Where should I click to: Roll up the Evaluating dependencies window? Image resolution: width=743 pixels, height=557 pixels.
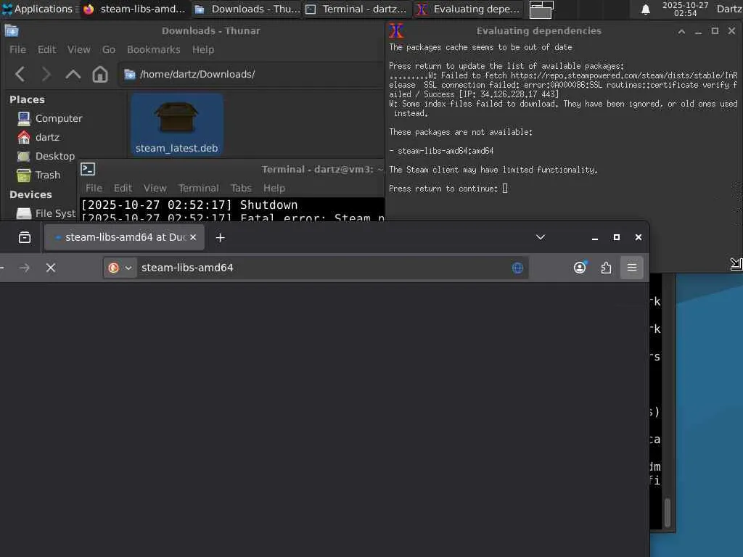coord(681,31)
